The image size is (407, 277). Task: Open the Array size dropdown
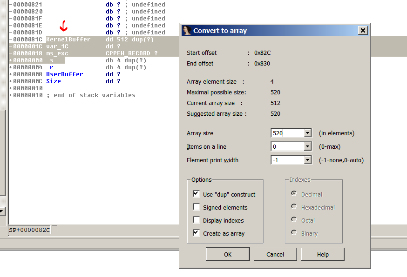point(307,133)
